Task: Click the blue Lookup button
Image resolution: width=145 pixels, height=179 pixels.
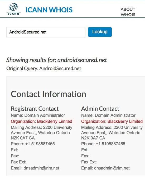Action: coord(100,32)
